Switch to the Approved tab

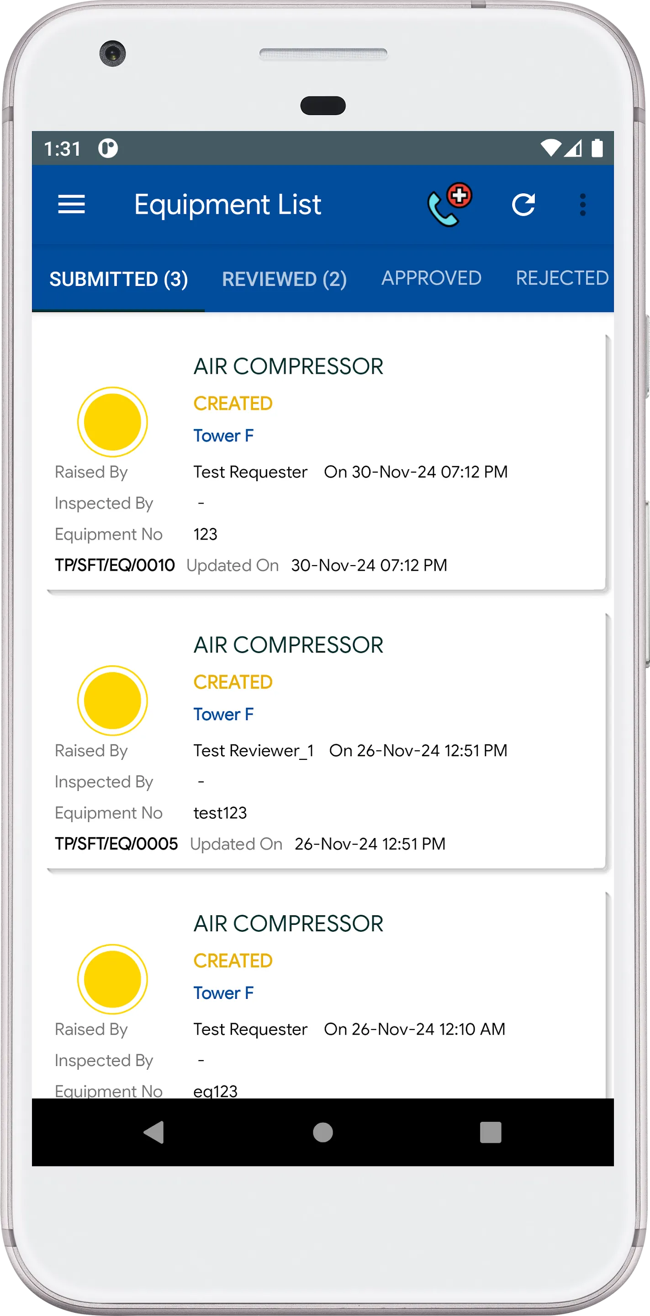click(432, 278)
